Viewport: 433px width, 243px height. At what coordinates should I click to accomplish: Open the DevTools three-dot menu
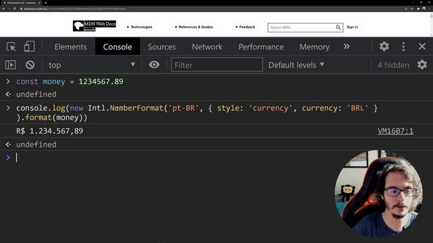403,47
